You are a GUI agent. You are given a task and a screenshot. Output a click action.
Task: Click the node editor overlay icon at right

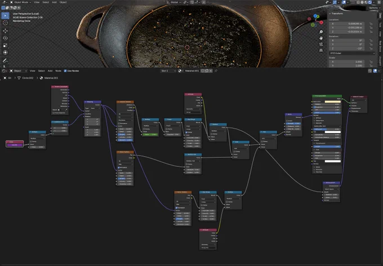[x=375, y=70]
